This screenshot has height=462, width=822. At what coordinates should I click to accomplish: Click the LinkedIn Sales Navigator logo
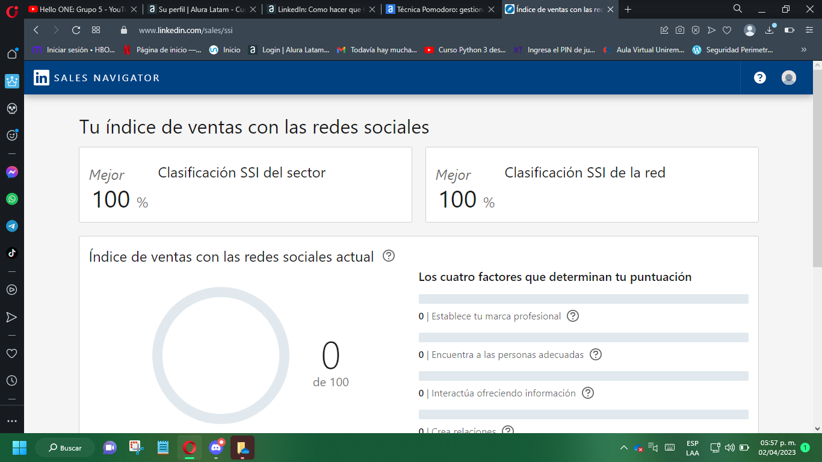[97, 78]
